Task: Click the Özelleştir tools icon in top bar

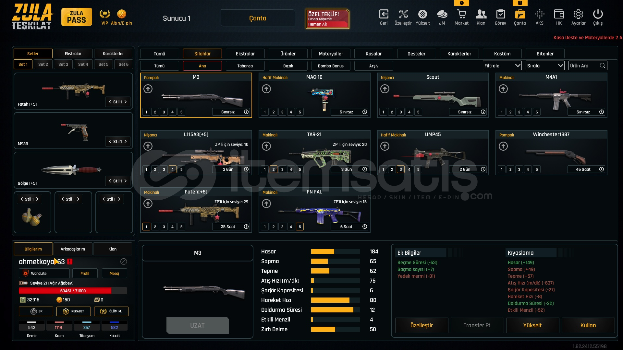Action: tap(403, 14)
